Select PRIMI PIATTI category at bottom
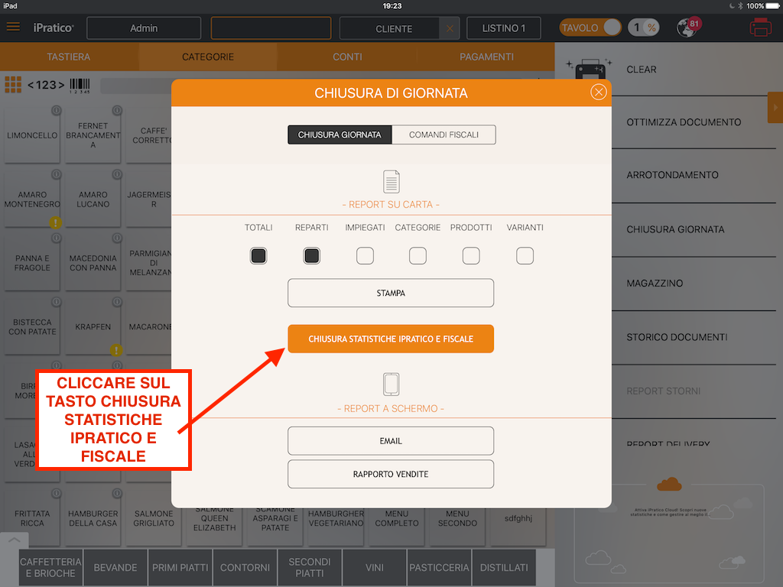The width and height of the screenshot is (783, 587). [x=180, y=568]
